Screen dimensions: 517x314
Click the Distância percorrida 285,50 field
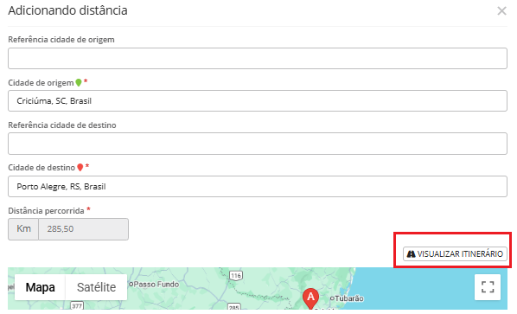tap(83, 229)
